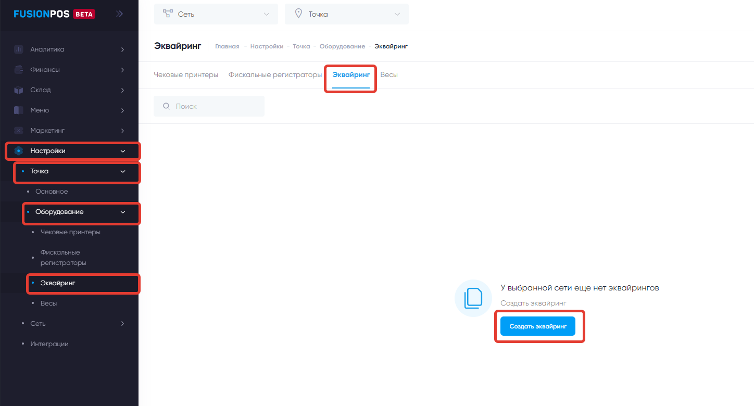The image size is (754, 406).
Task: Open the Точка location dropdown
Action: [x=347, y=14]
